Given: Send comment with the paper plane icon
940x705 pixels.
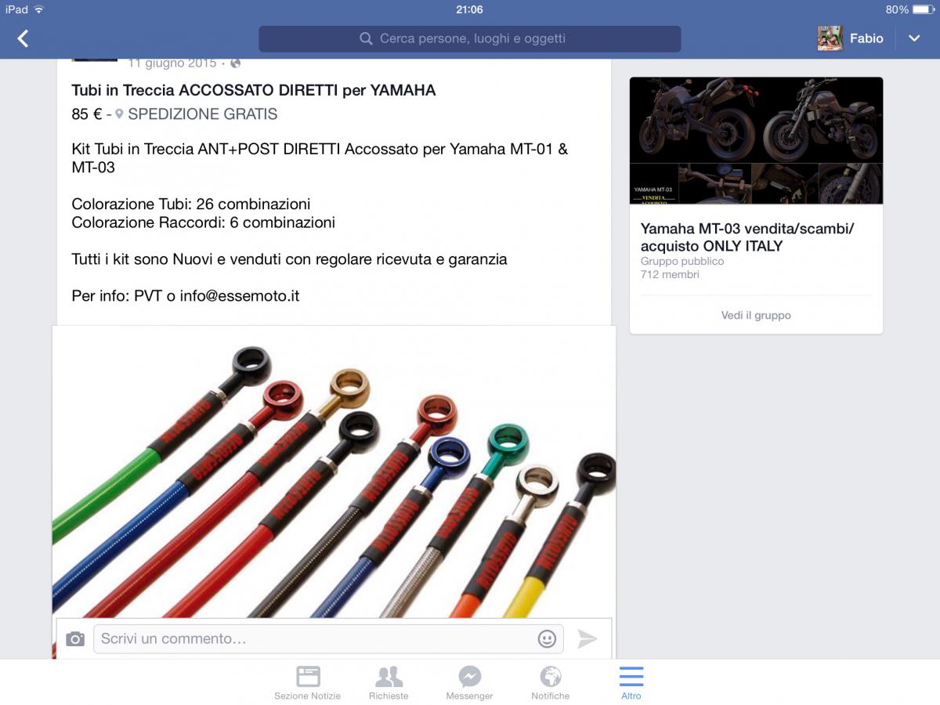Looking at the screenshot, I should (x=587, y=639).
